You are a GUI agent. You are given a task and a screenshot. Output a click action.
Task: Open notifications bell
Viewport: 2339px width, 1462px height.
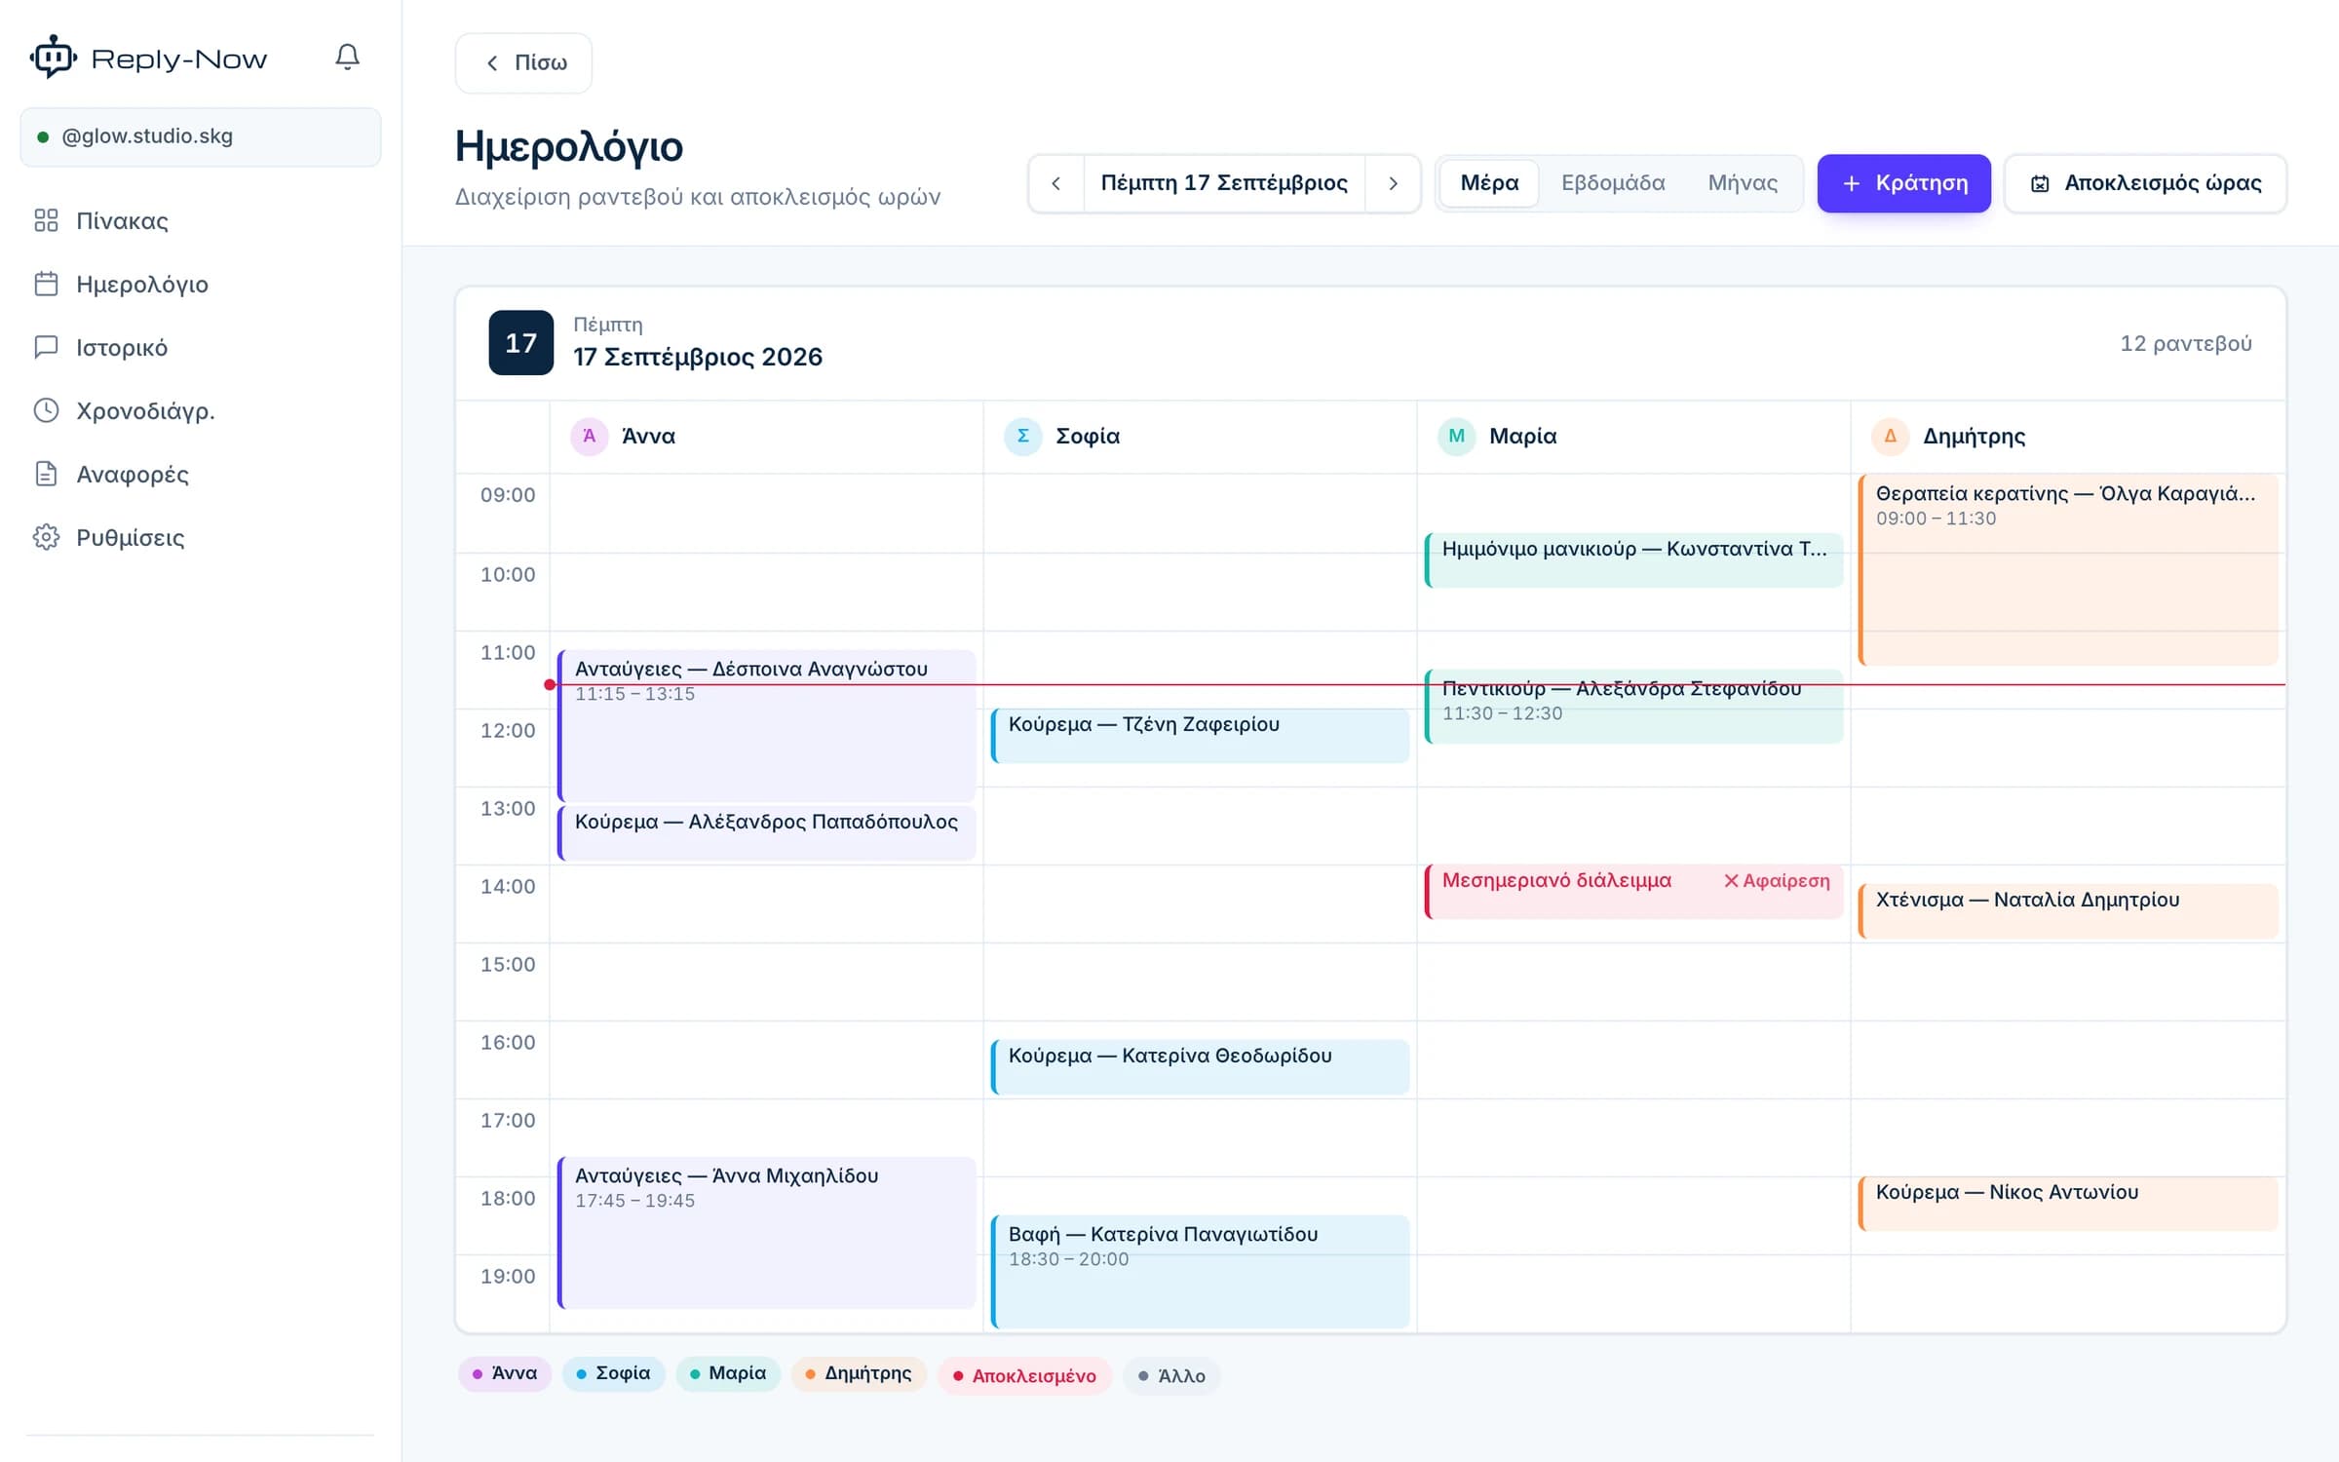coord(347,58)
